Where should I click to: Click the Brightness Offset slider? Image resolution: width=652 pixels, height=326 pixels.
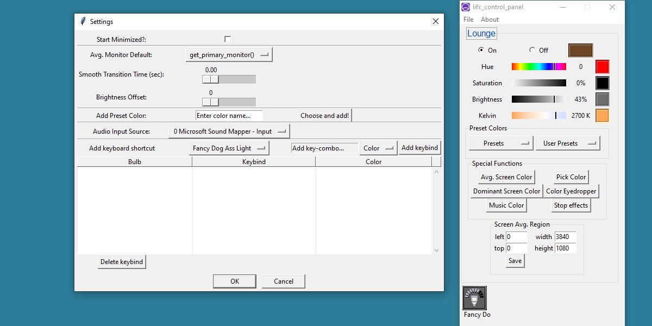229,102
